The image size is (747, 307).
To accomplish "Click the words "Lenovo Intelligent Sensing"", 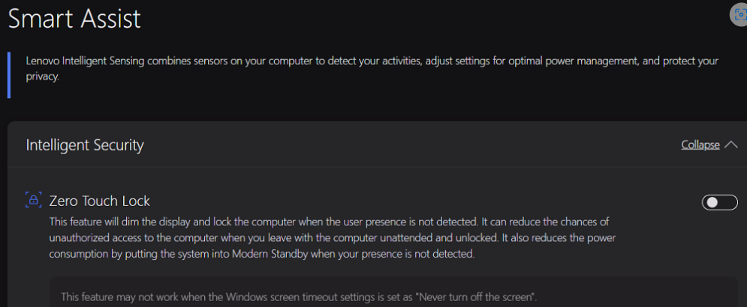I will tap(81, 61).
